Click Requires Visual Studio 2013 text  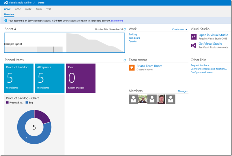pos(213,39)
